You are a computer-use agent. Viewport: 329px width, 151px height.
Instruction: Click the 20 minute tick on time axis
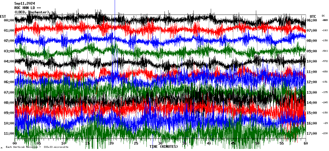point(112,143)
